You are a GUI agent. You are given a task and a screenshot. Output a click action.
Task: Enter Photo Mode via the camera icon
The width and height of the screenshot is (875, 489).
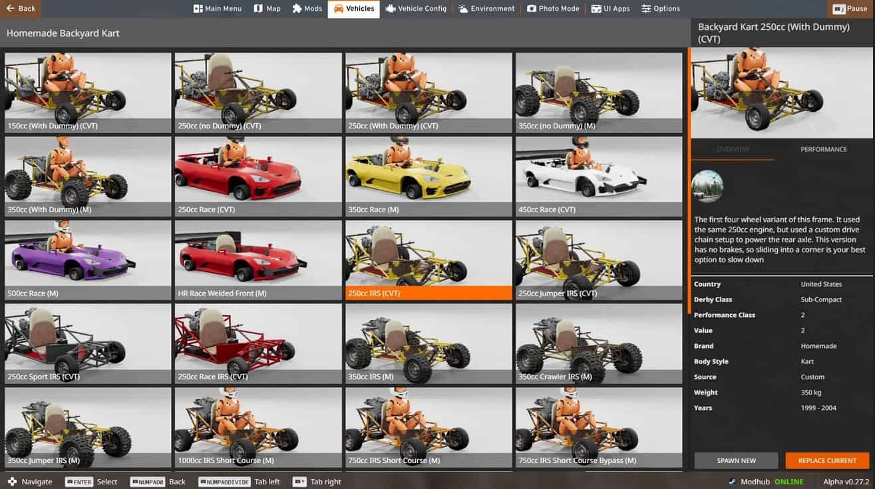532,9
